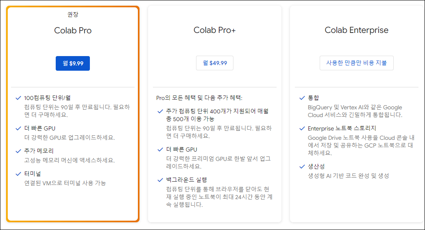Click the 100컴퓨팅 단위/월 feature heading
Viewport: 425px width, 230px height.
[x=48, y=98]
